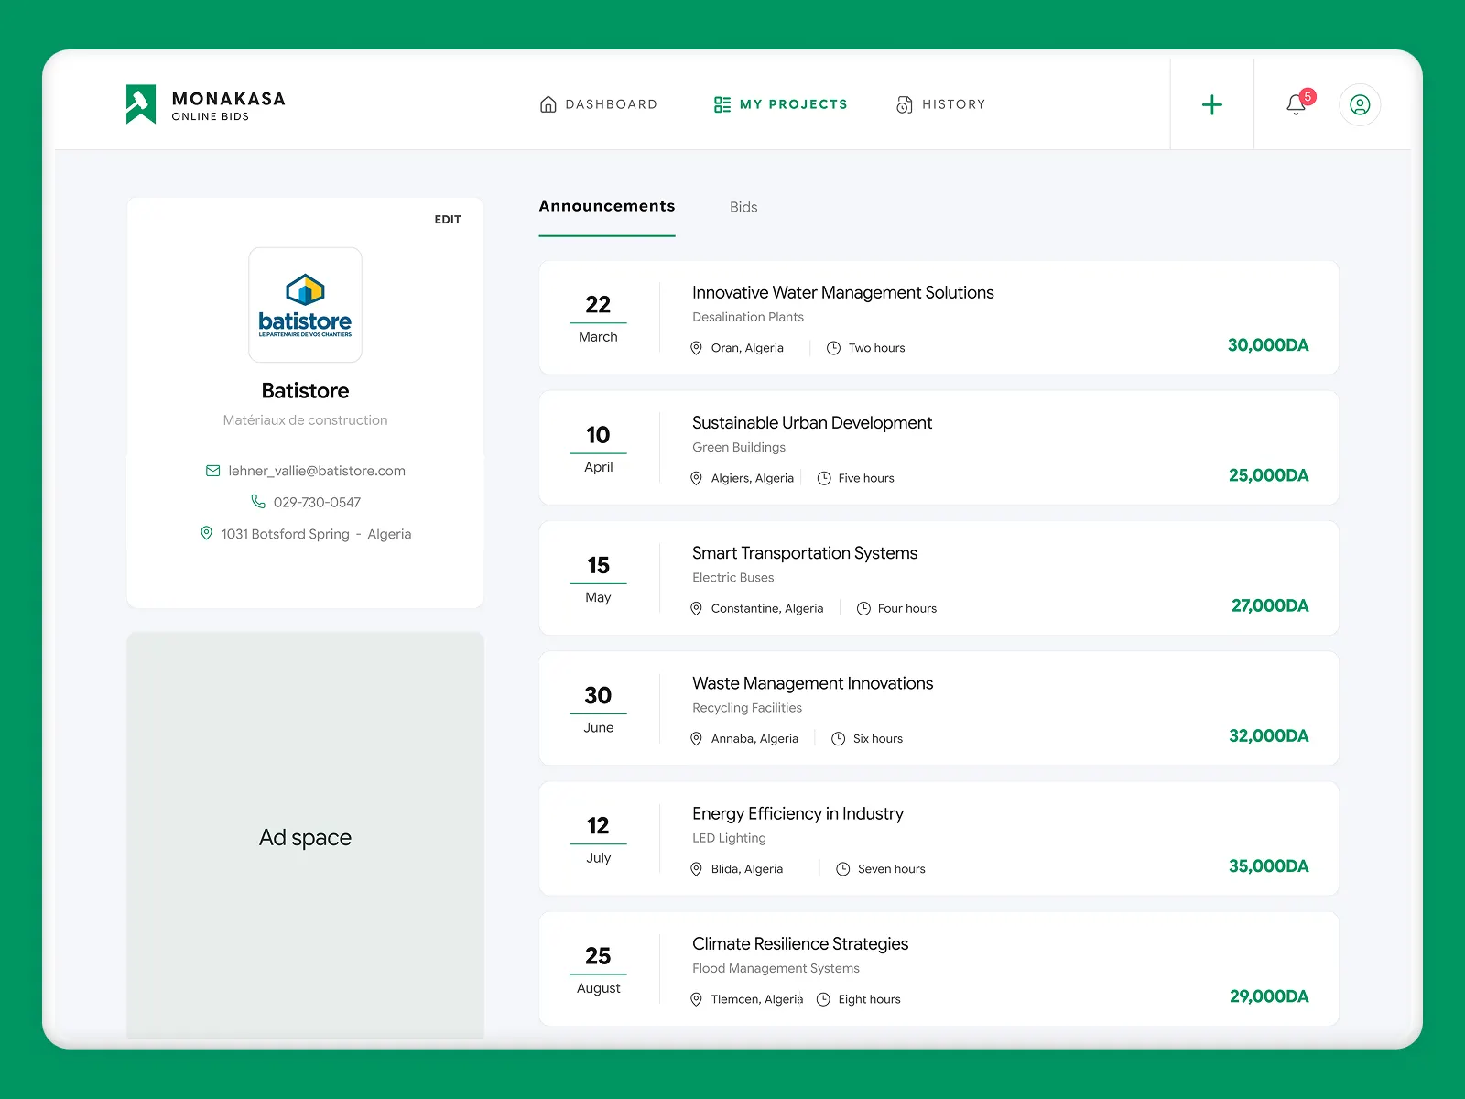Switch to the Bids tab
Screen dimensions: 1465x1099
click(x=743, y=207)
